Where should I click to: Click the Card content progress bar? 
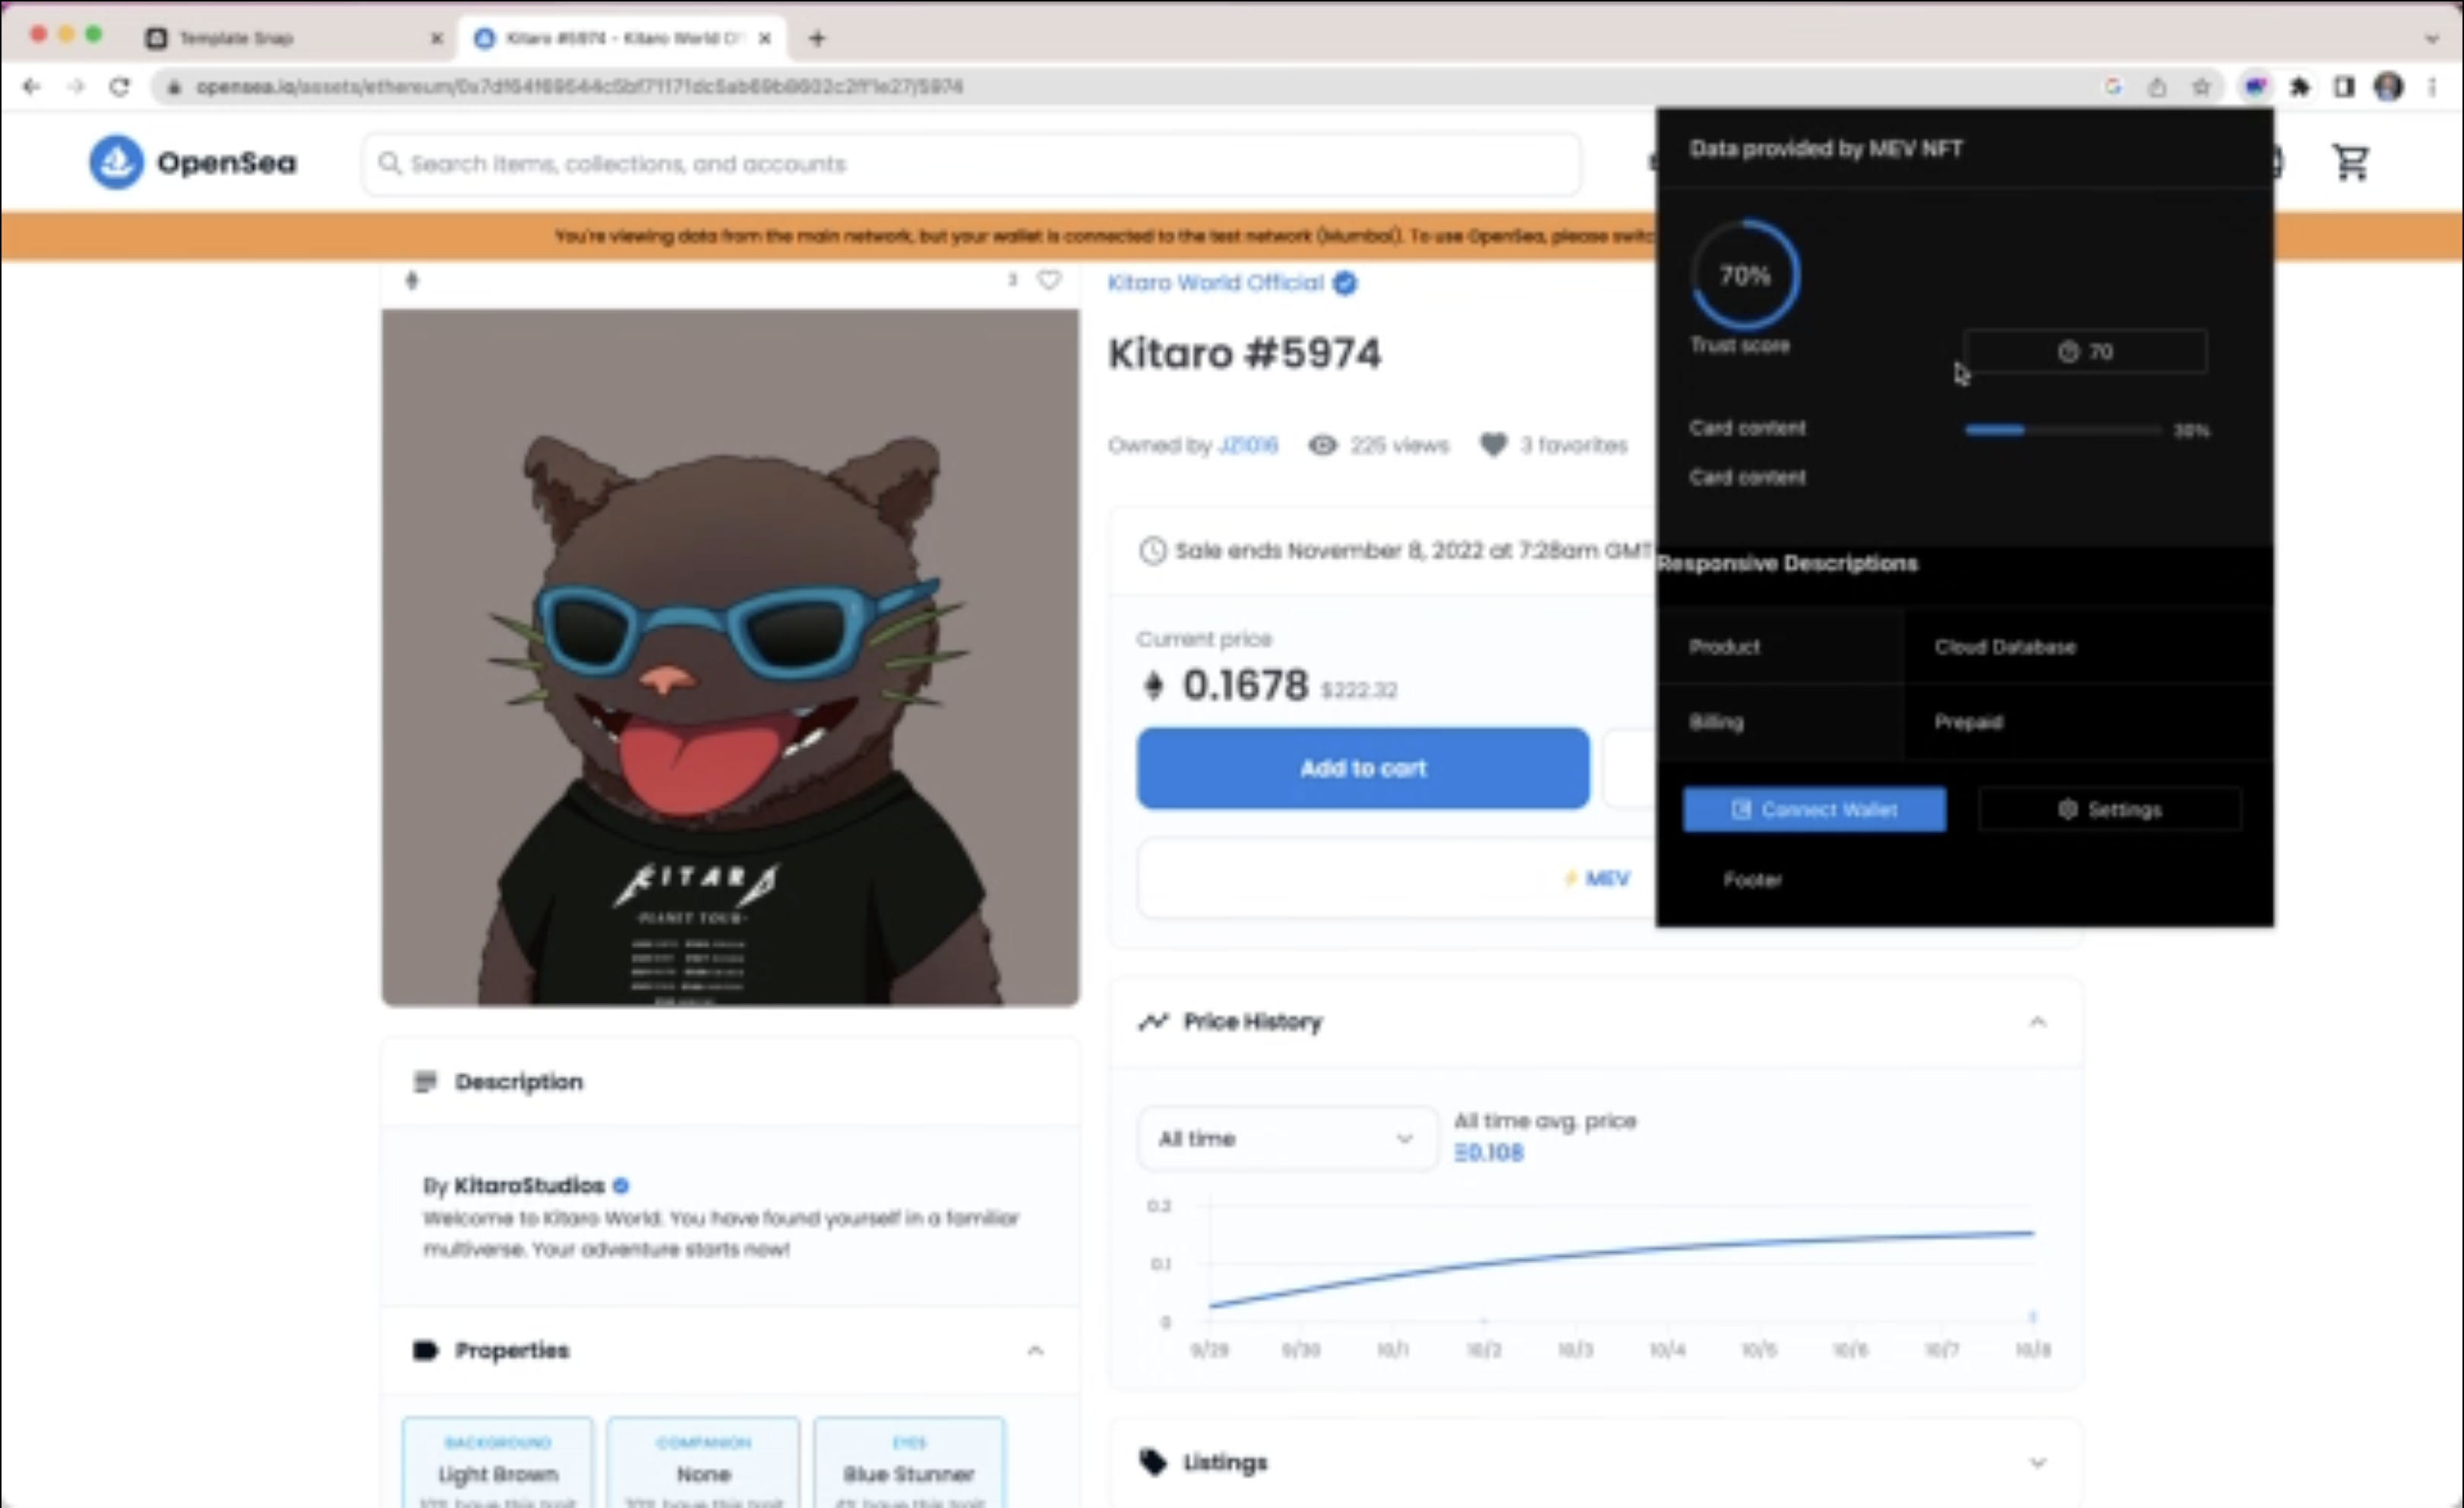2063,430
